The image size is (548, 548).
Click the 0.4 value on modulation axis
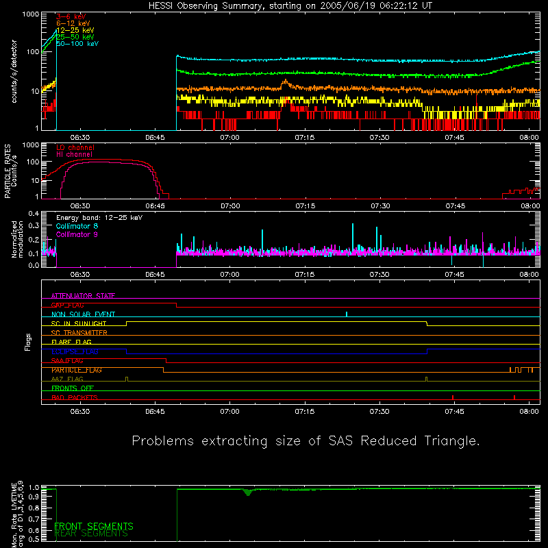(34, 214)
